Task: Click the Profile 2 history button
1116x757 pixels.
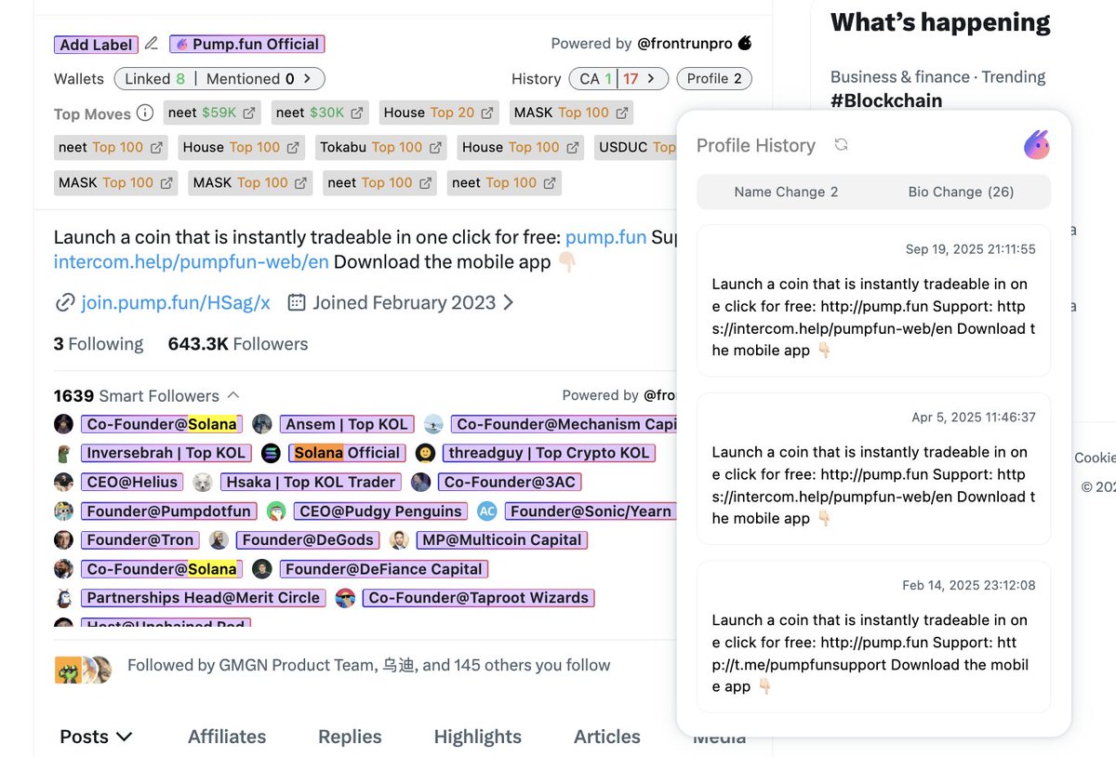Action: 714,79
